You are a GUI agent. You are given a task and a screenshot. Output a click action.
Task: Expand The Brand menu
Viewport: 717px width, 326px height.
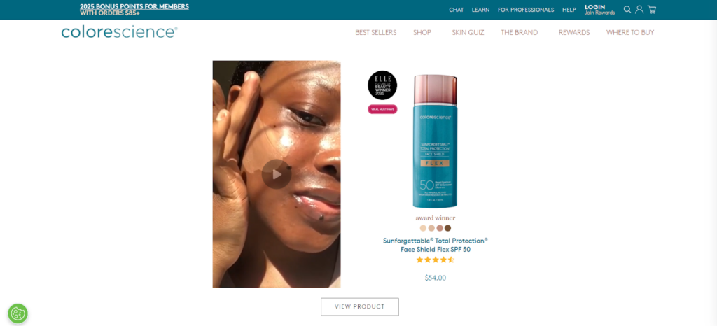519,32
